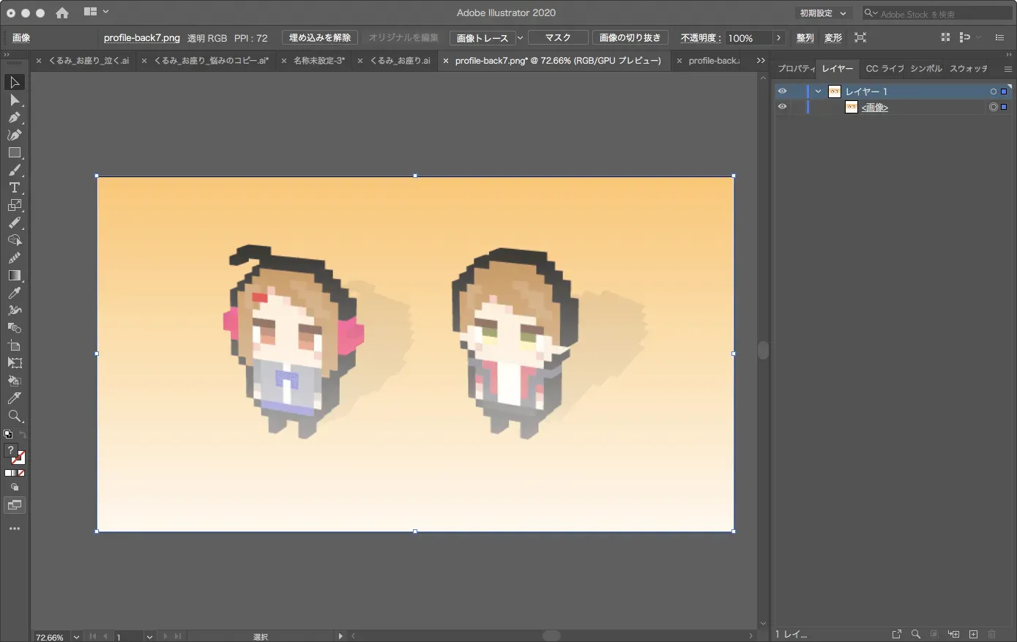Select the Zoom magnifier tool

(x=14, y=416)
